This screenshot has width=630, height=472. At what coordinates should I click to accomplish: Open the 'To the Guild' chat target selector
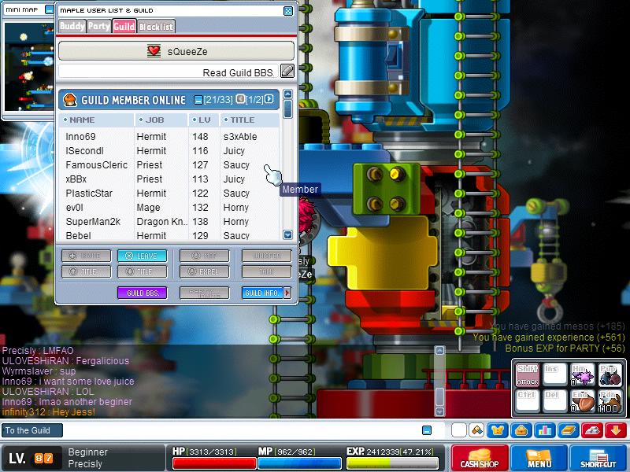click(x=31, y=430)
